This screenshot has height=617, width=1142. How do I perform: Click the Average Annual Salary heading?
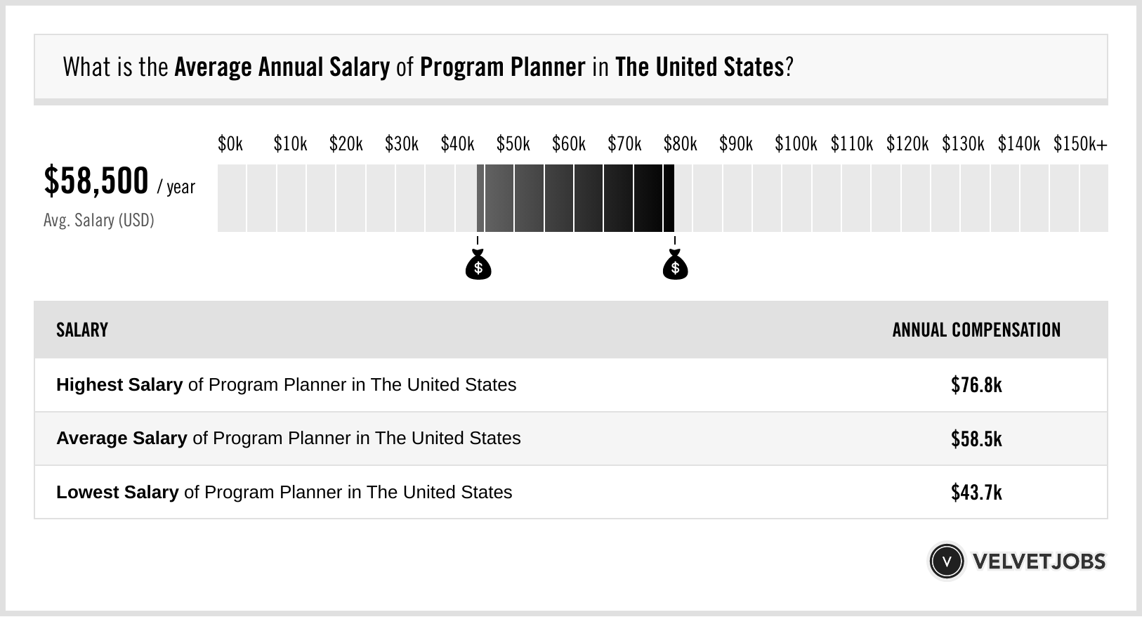(x=282, y=67)
